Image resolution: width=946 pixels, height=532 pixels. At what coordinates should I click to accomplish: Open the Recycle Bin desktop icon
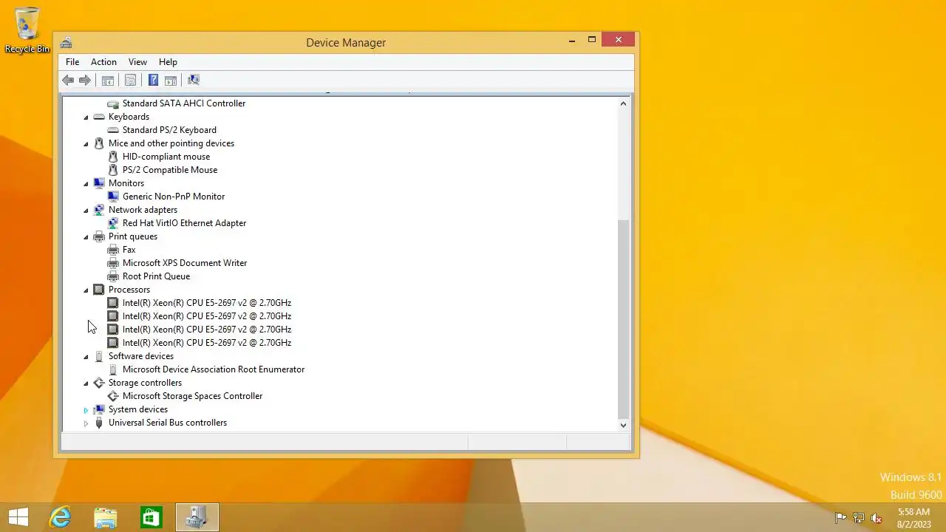point(27,30)
